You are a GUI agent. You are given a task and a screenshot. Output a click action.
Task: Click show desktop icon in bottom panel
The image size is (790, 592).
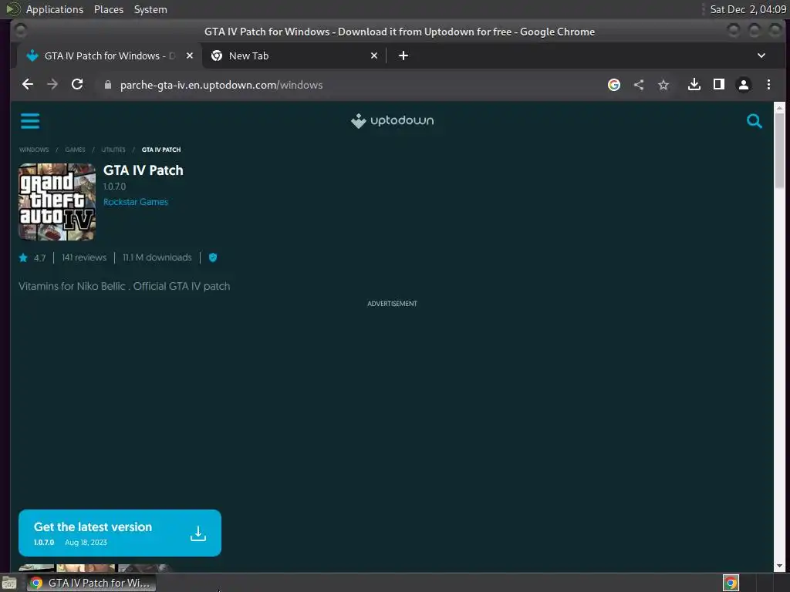[8, 583]
